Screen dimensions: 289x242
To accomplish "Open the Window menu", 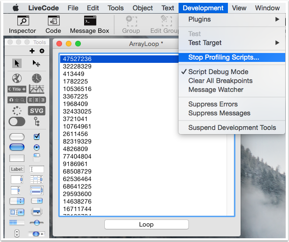I will 267,8.
